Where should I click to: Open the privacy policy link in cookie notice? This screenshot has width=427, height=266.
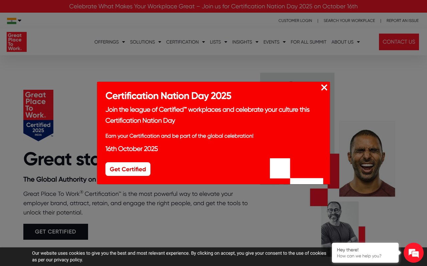(x=67, y=260)
